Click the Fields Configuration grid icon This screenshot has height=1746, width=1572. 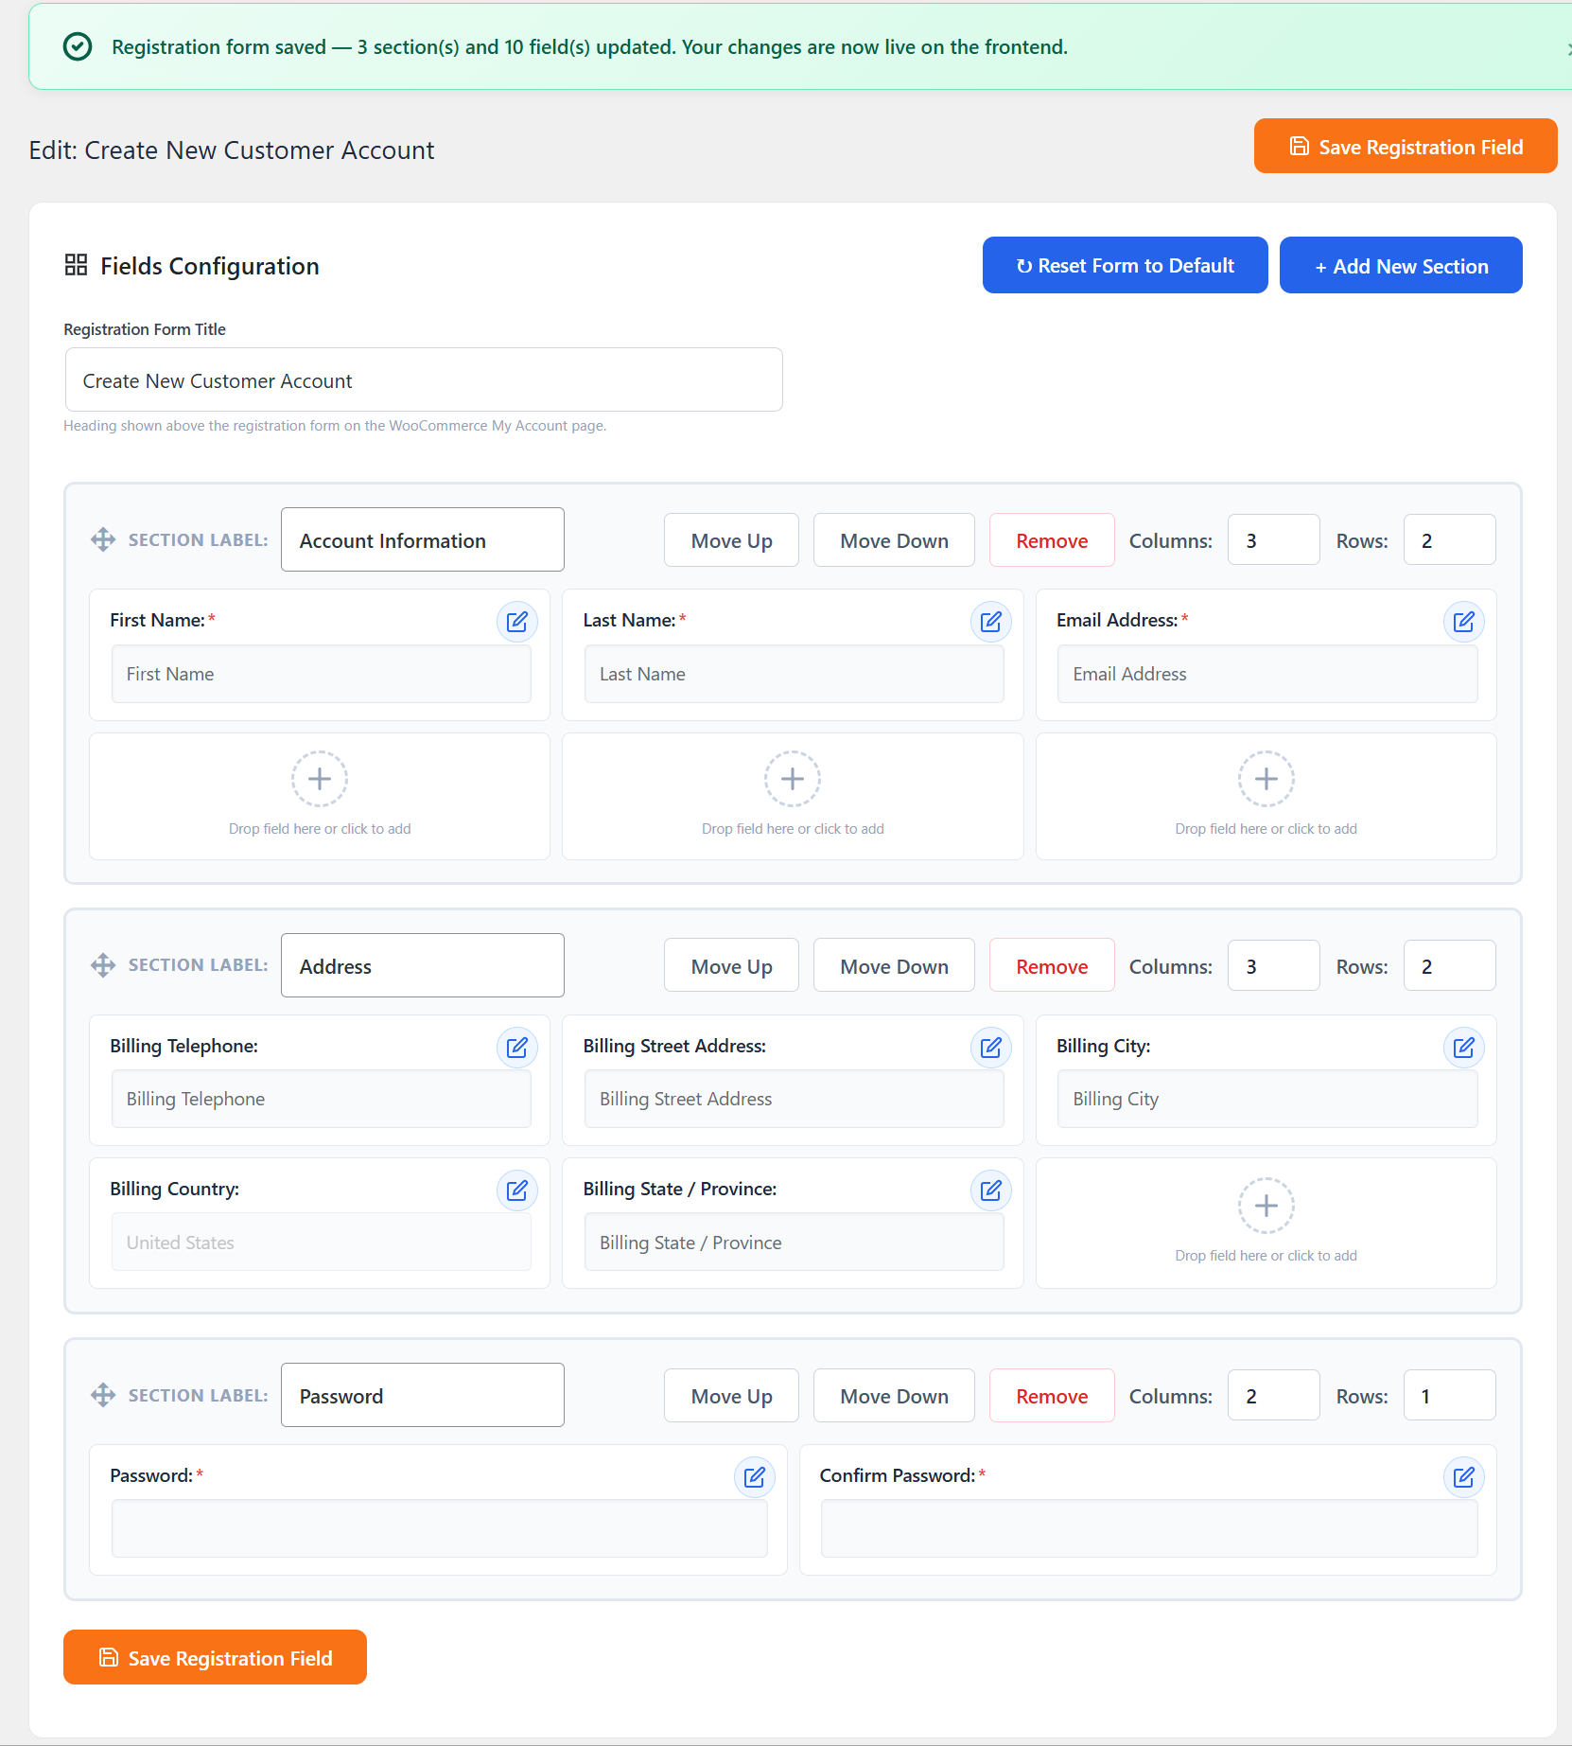click(76, 265)
